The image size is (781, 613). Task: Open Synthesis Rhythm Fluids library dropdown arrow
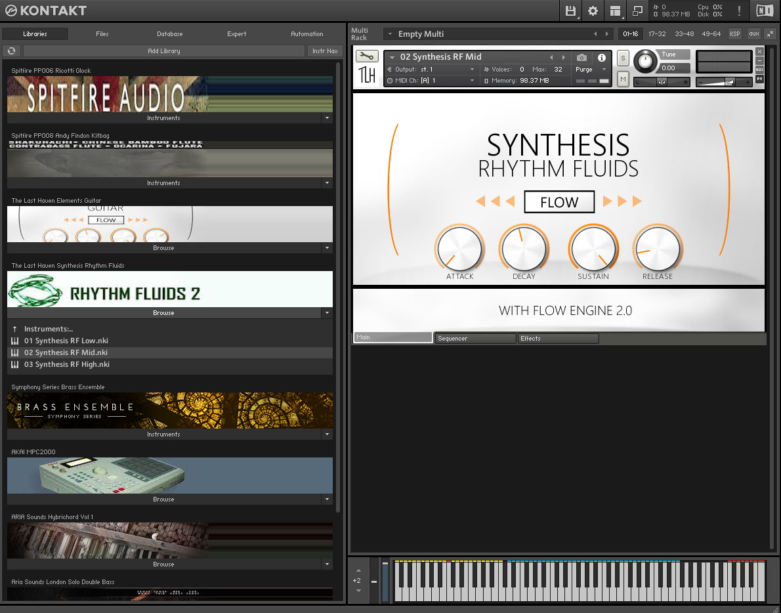pyautogui.click(x=327, y=312)
